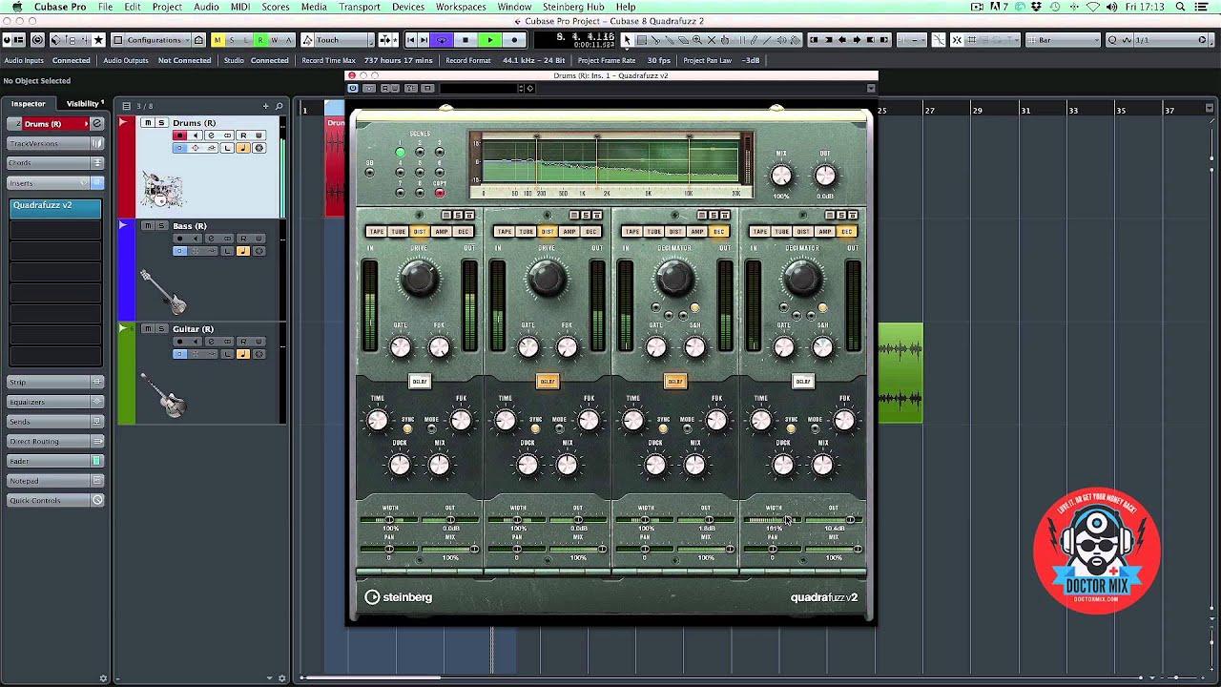Toggle musical timebase on Guitar (R) track
This screenshot has width=1221, height=687.
[x=242, y=354]
